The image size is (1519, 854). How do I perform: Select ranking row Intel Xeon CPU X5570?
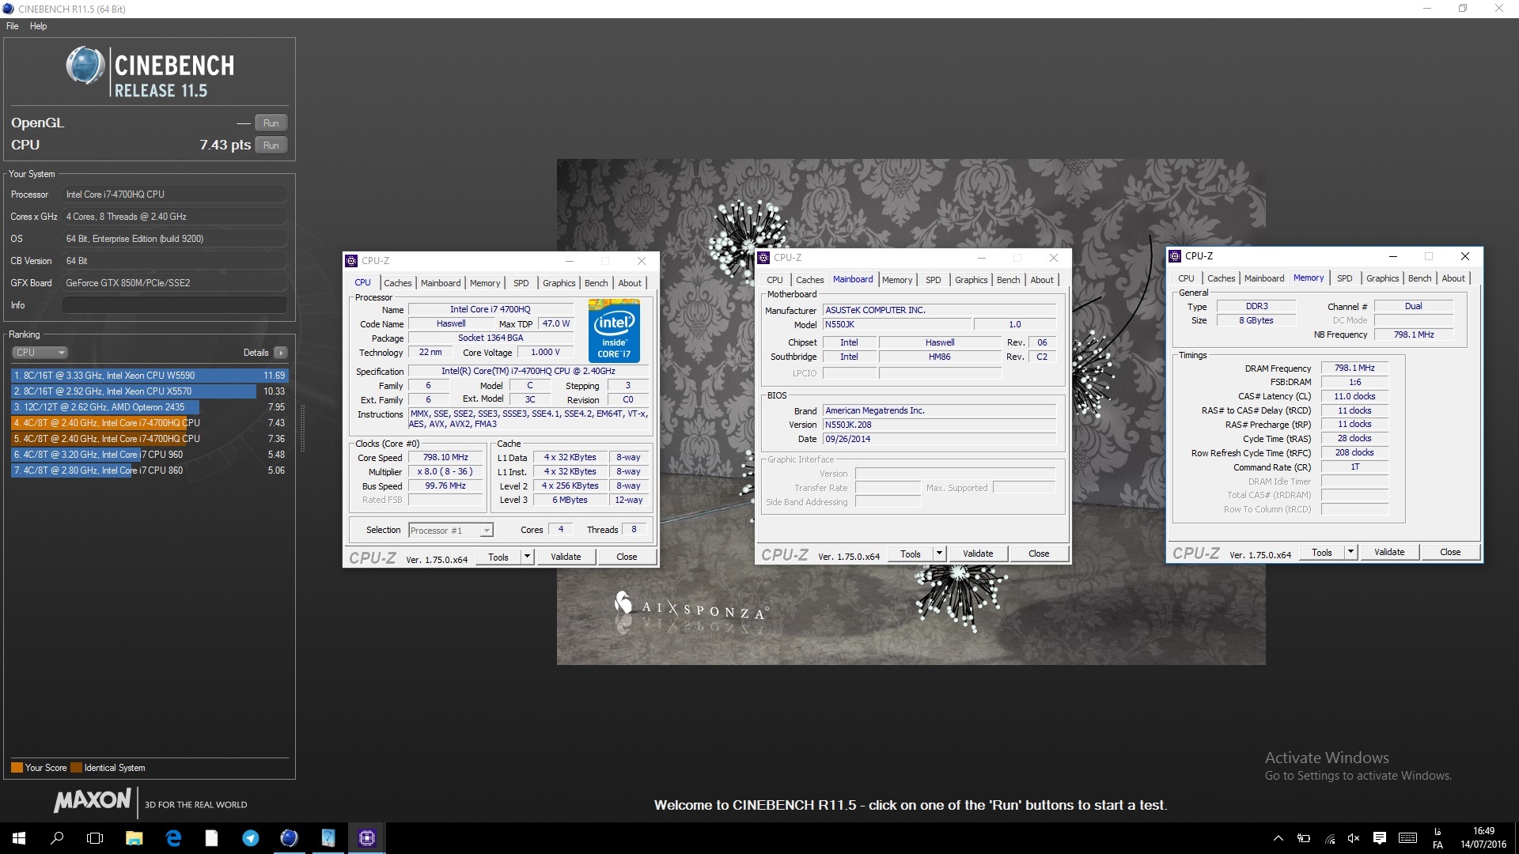click(150, 391)
